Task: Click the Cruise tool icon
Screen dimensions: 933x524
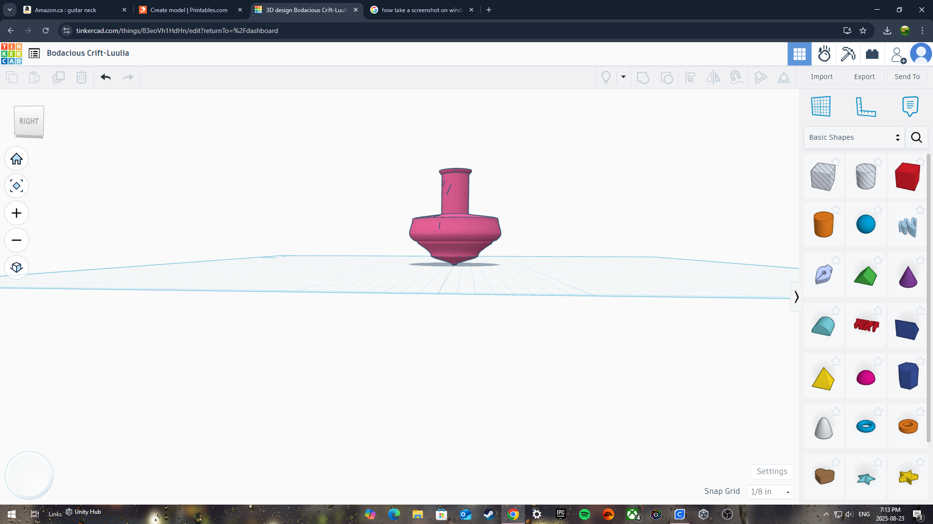Action: [736, 77]
